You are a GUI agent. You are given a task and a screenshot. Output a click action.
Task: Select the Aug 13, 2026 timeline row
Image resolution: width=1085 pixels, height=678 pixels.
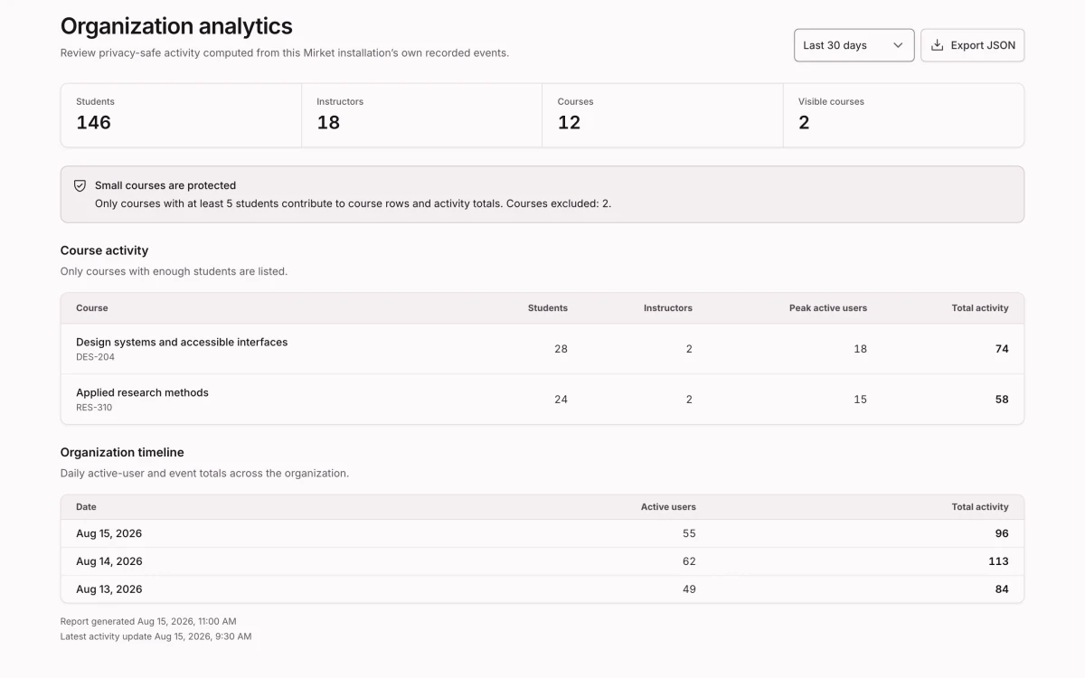[x=542, y=589]
